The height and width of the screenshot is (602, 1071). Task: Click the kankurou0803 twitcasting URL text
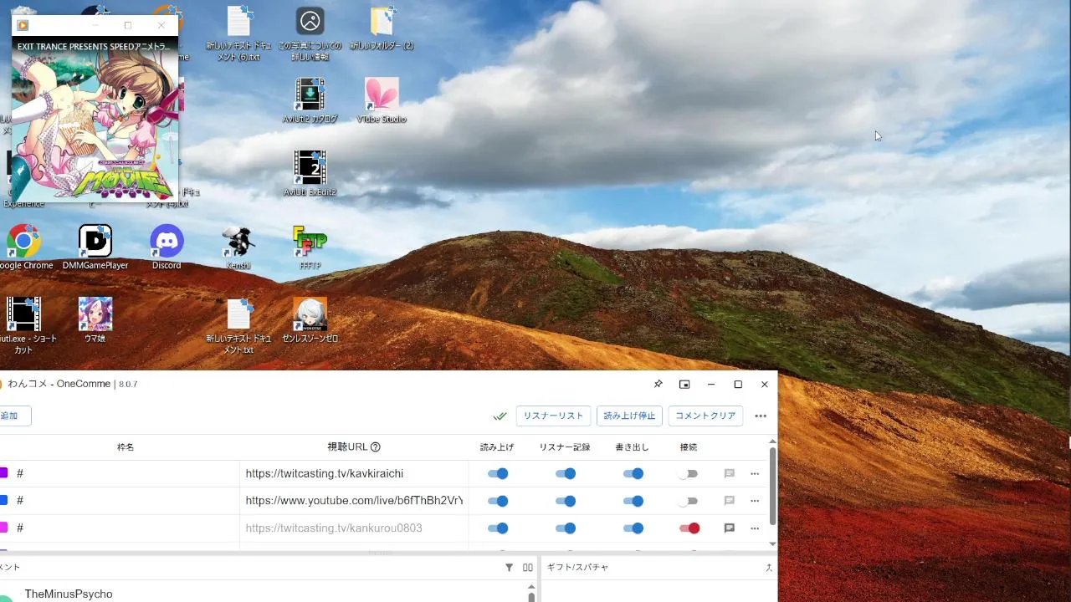[334, 528]
